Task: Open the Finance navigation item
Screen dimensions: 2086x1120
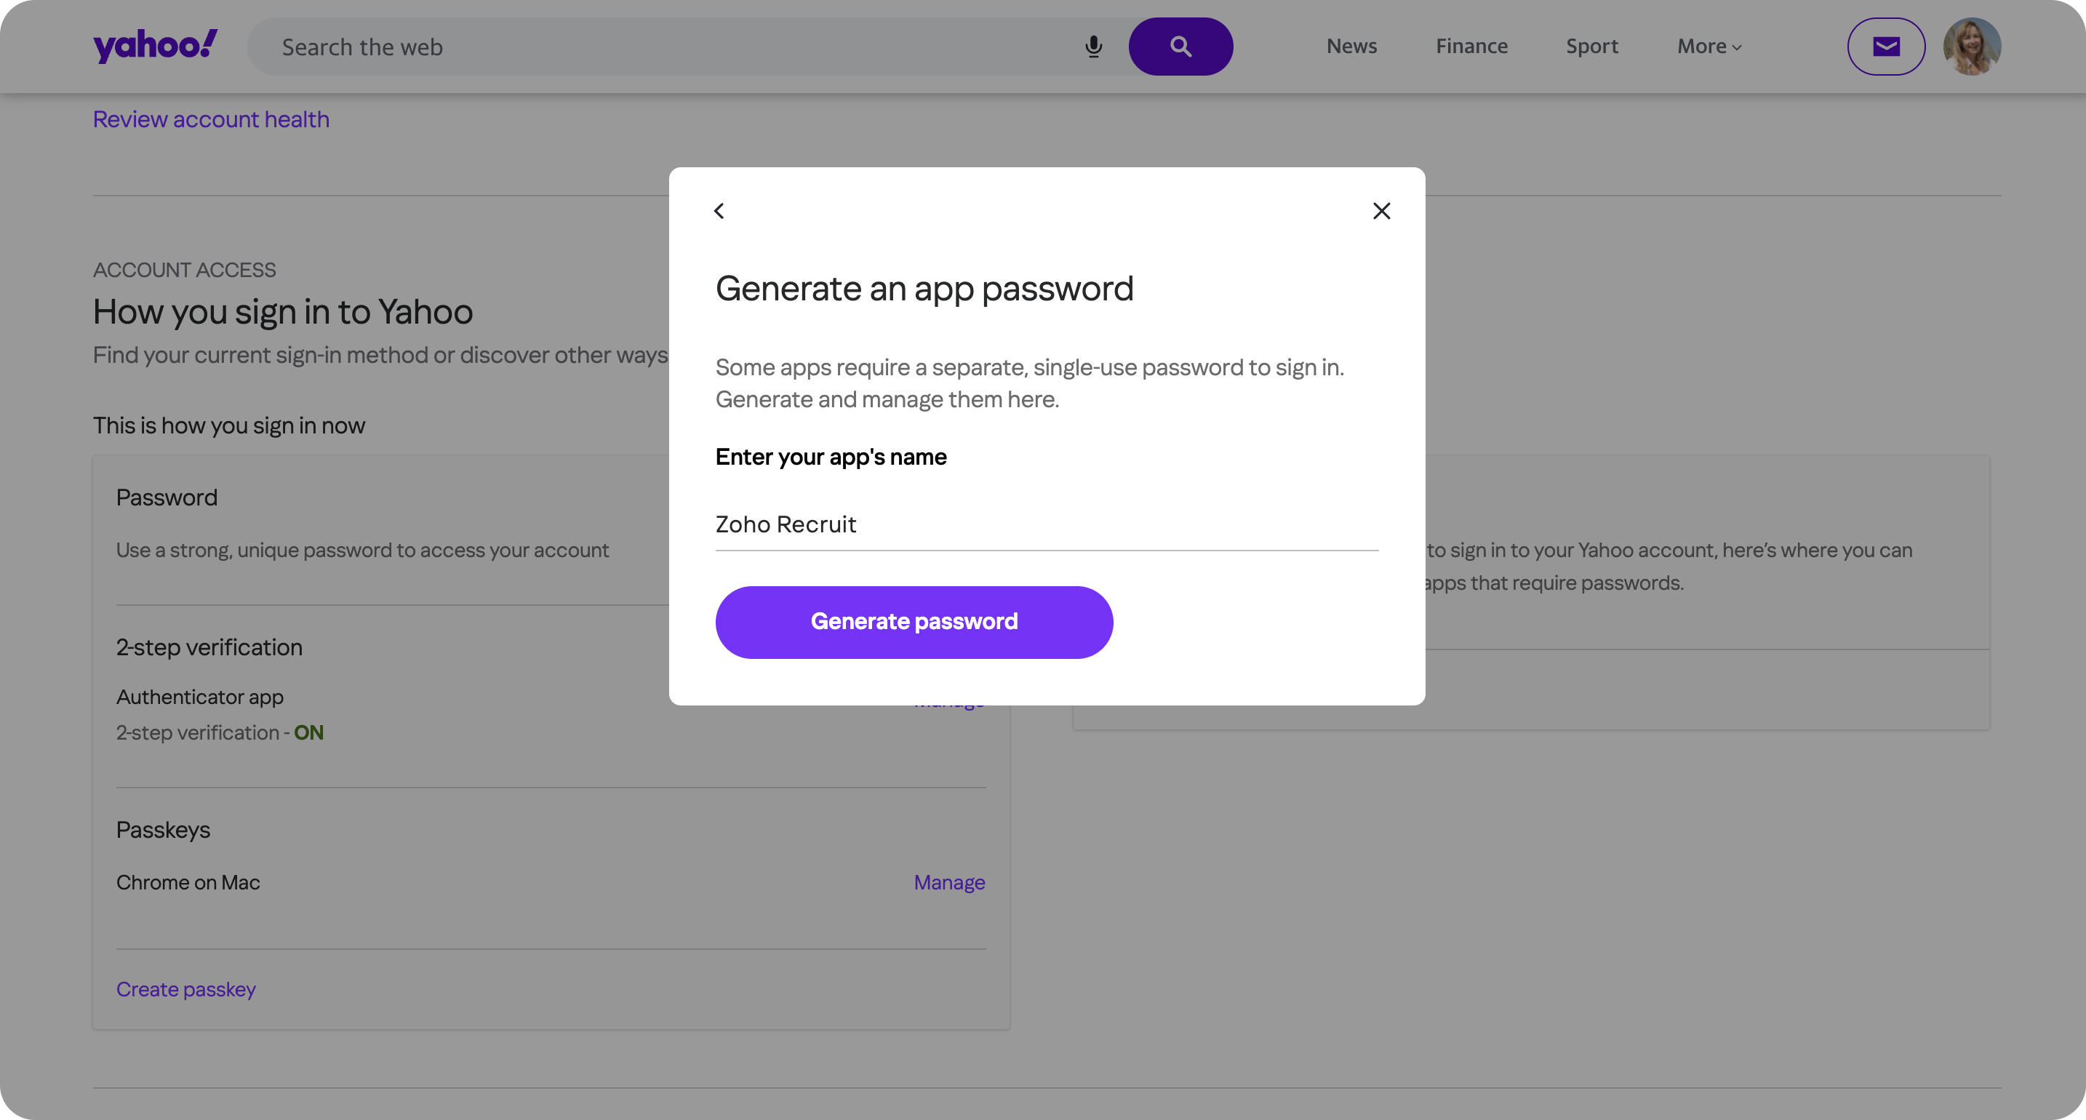Action: pos(1471,47)
